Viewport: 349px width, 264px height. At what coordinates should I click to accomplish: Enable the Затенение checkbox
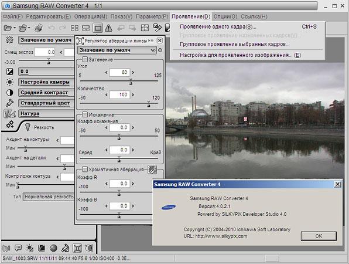pyautogui.click(x=85, y=59)
